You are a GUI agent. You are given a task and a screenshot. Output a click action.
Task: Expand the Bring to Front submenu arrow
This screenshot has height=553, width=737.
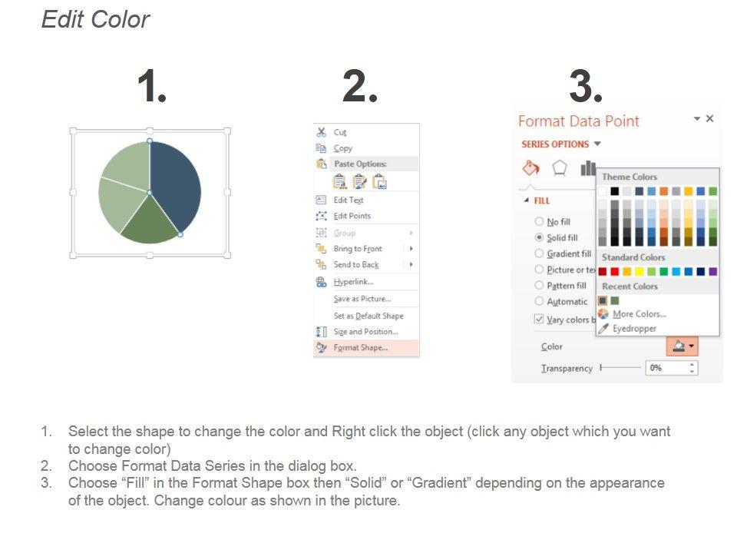(411, 249)
